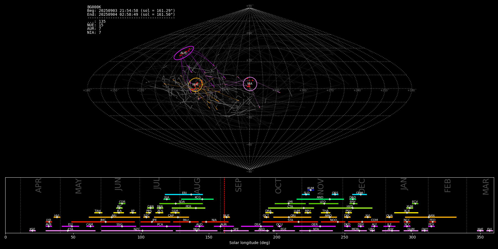Click the sporadic count line '...: 135'

(96, 21)
